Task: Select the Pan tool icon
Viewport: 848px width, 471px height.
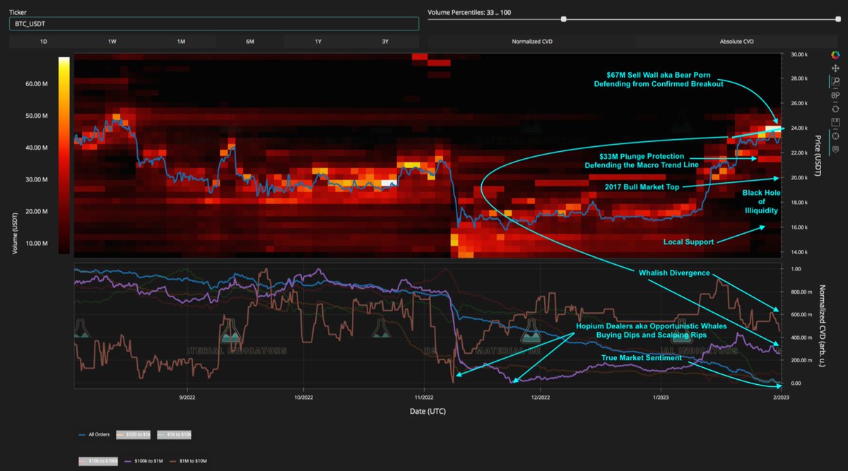Action: click(835, 68)
